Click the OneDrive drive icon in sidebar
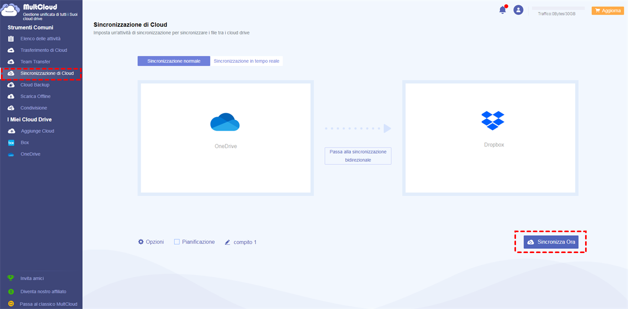This screenshot has width=628, height=309. pos(11,154)
